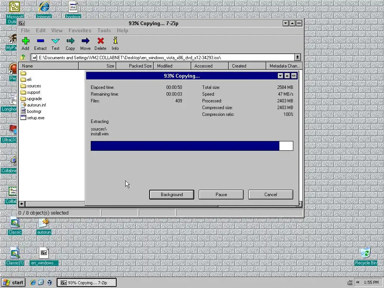Click the Extract toolbar icon

[x=40, y=40]
